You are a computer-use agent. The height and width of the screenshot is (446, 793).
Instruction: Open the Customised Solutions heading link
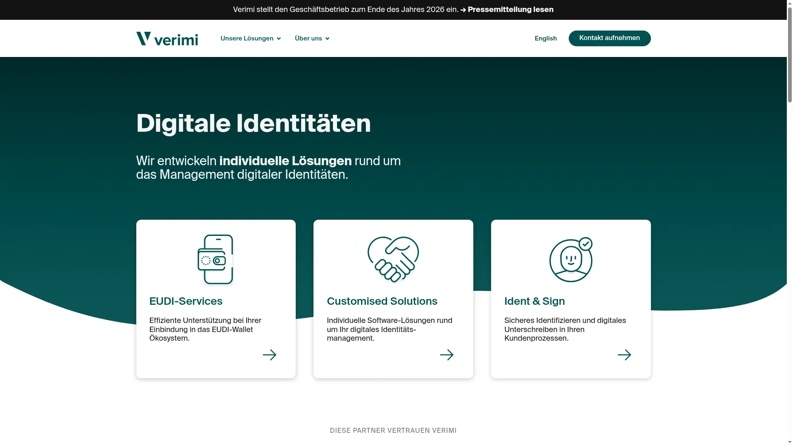(382, 301)
